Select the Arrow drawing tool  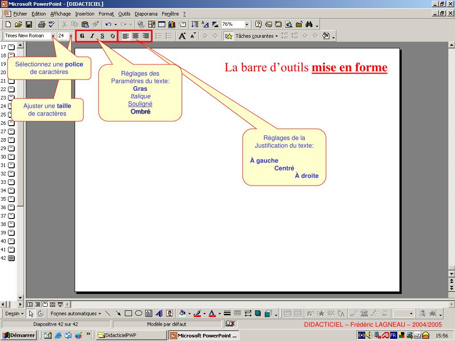[118, 313]
